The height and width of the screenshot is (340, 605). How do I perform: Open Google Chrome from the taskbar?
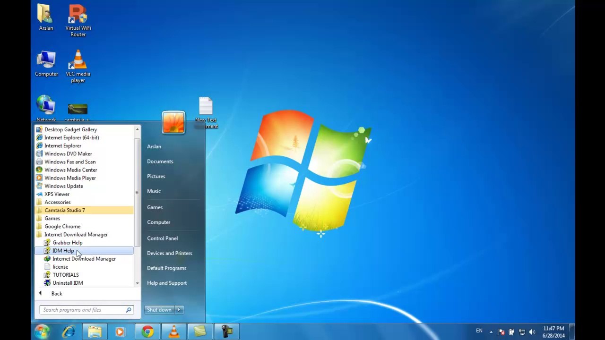[x=147, y=332]
